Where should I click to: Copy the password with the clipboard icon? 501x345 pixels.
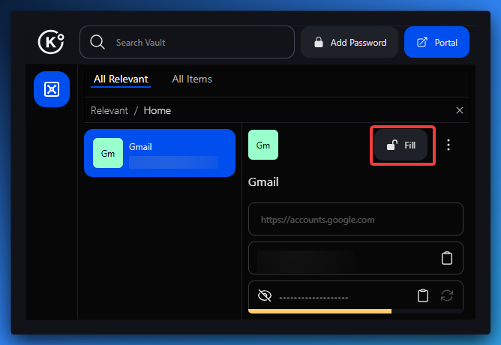pyautogui.click(x=423, y=296)
